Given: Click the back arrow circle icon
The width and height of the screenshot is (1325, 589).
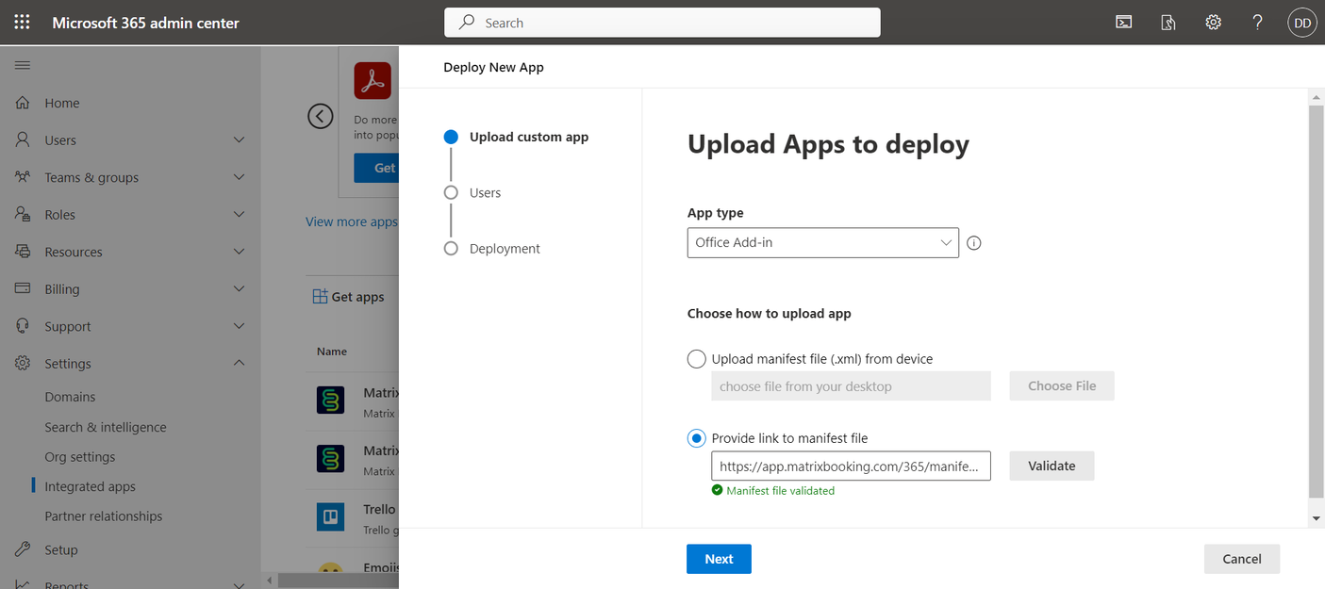Looking at the screenshot, I should click(x=321, y=117).
